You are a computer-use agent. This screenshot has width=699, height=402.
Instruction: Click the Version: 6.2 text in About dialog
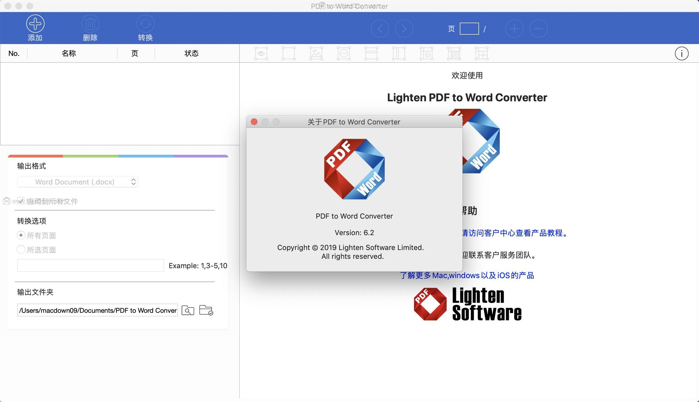click(x=354, y=232)
